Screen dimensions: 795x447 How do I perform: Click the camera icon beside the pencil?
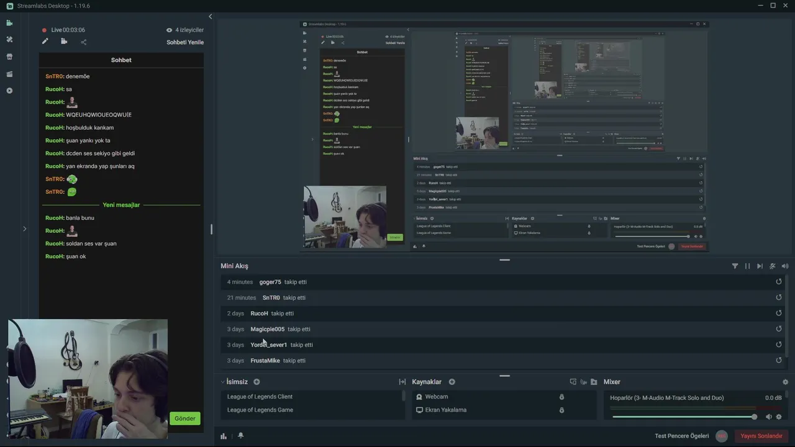[x=64, y=42]
